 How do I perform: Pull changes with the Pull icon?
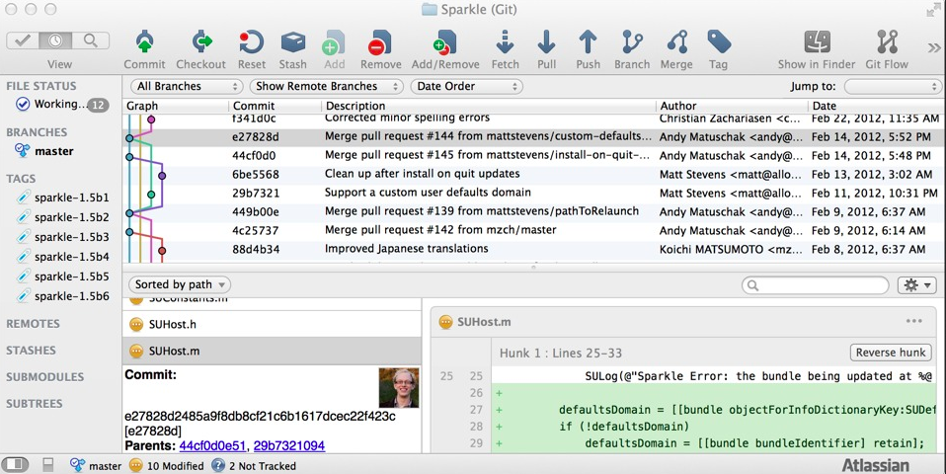tap(547, 42)
